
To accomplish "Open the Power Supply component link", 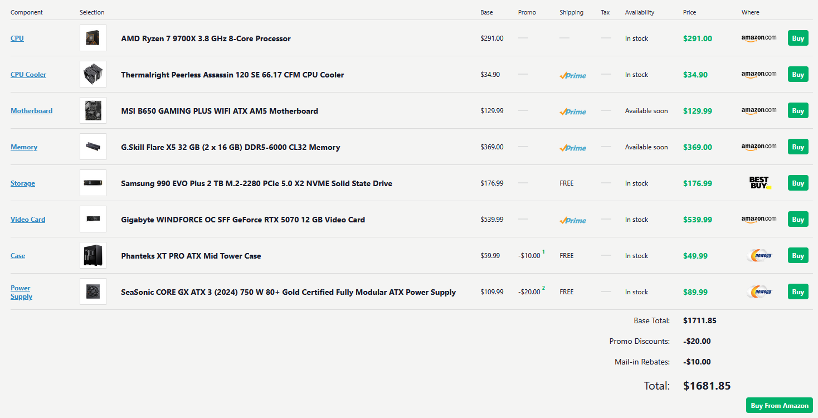I will pyautogui.click(x=21, y=292).
